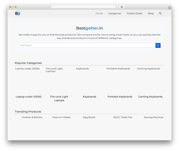
Task: Open small Laptop under 20000 link
Action: pyautogui.click(x=27, y=69)
